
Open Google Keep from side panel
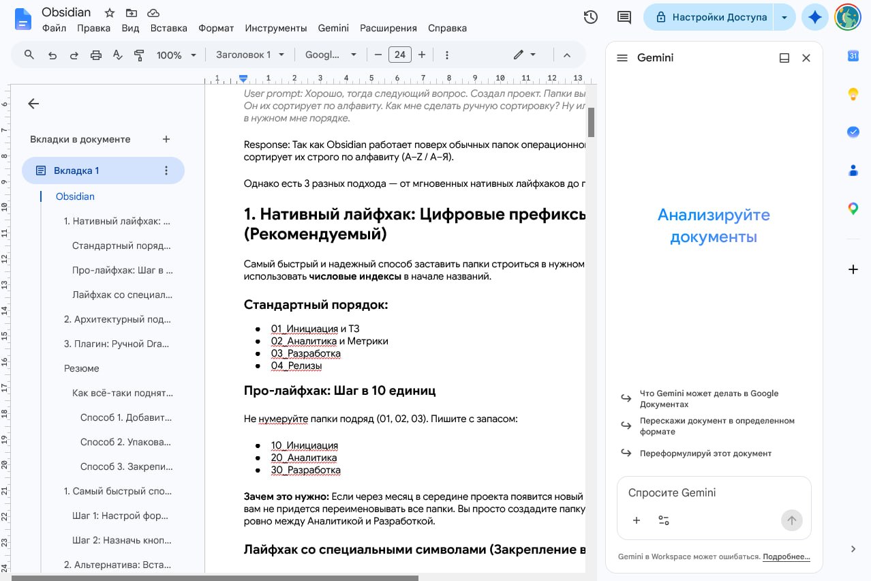853,94
